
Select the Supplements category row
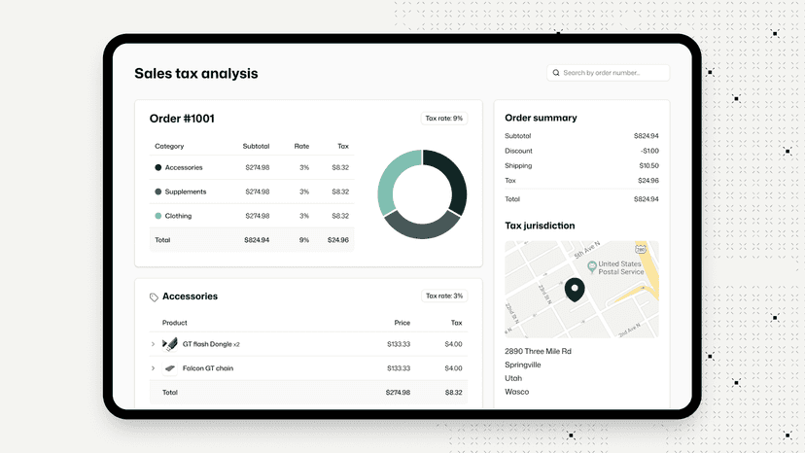(252, 192)
